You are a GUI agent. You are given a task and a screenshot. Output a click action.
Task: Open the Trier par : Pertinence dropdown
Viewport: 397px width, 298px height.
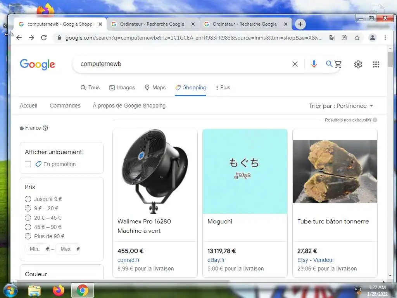click(x=341, y=106)
